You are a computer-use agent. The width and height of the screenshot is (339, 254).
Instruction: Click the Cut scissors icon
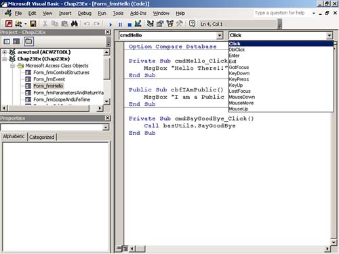45,24
